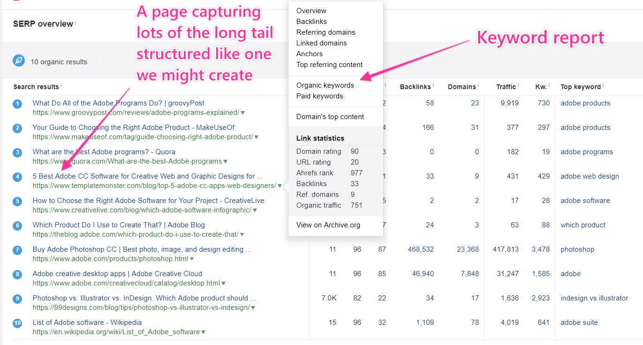
Task: Click info icon beside Traffic header
Action: pyautogui.click(x=518, y=85)
